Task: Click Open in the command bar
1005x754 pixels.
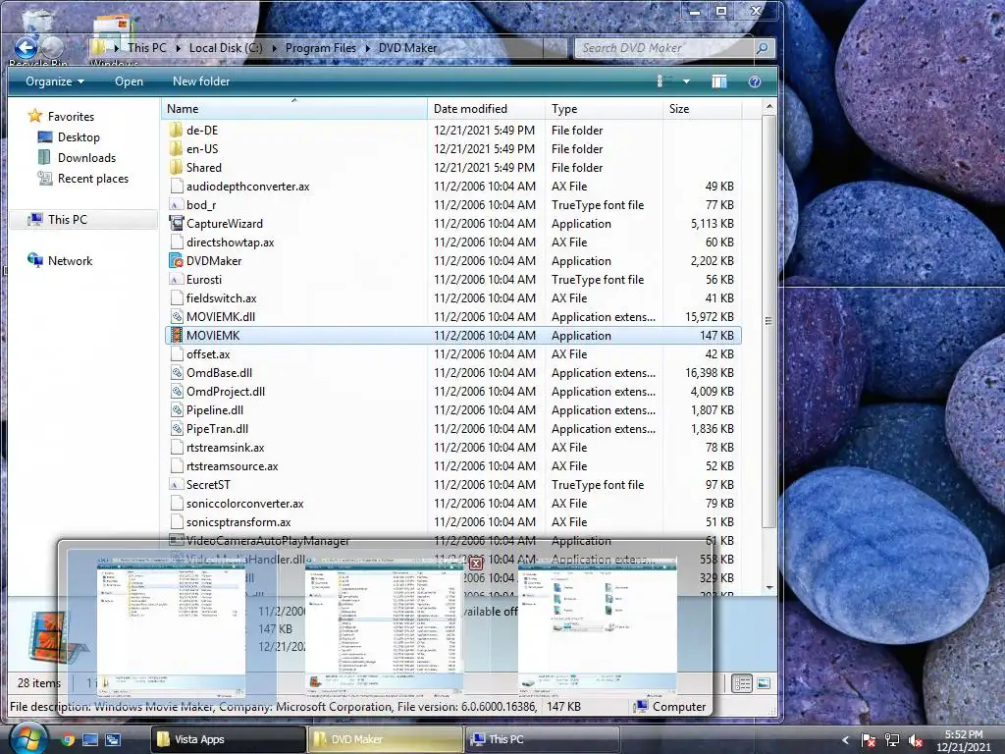Action: coord(129,81)
